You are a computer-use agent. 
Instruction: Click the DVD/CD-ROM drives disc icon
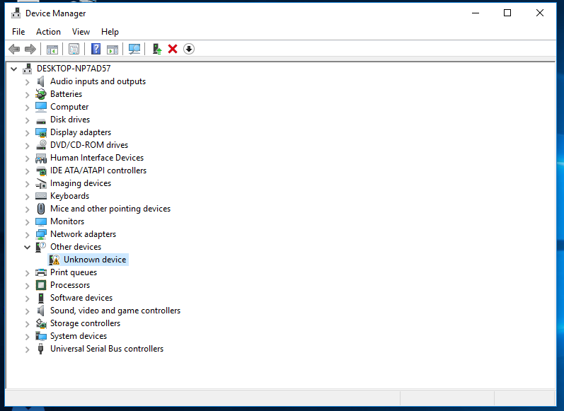(41, 145)
